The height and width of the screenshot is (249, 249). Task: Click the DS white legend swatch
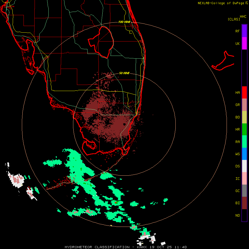point(244,166)
